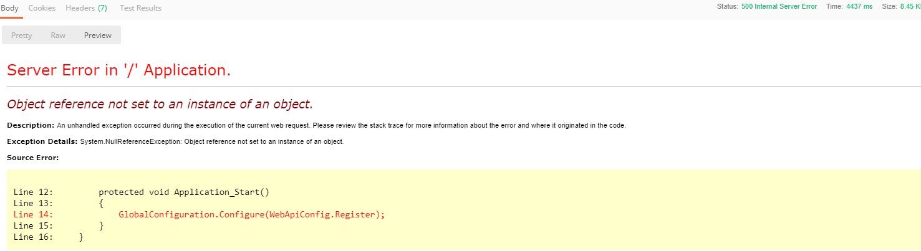Click the 'Source Error:' label
Viewport: 921px width, 251px height.
(32, 158)
